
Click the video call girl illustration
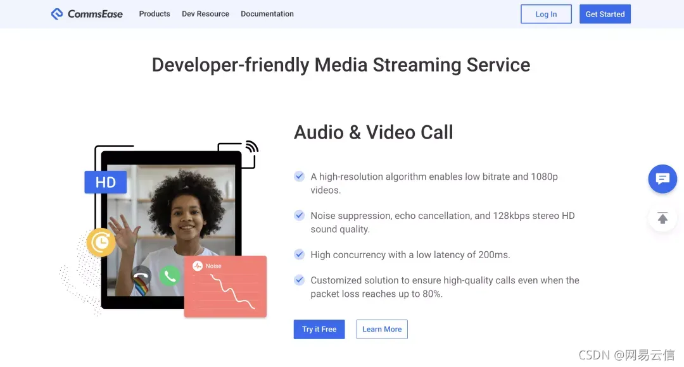[171, 230]
